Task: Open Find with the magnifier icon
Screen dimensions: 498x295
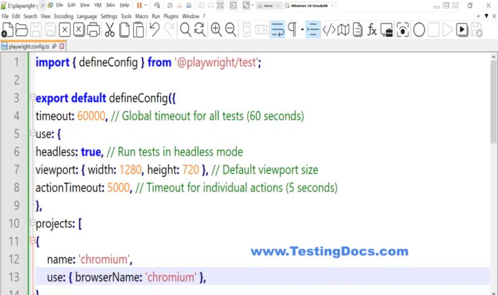Action: pos(186,30)
